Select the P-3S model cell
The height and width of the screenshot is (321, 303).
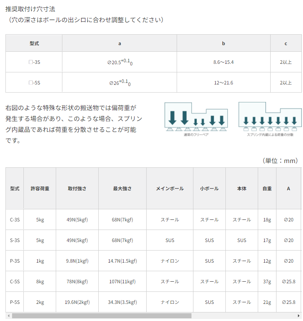(x=15, y=261)
